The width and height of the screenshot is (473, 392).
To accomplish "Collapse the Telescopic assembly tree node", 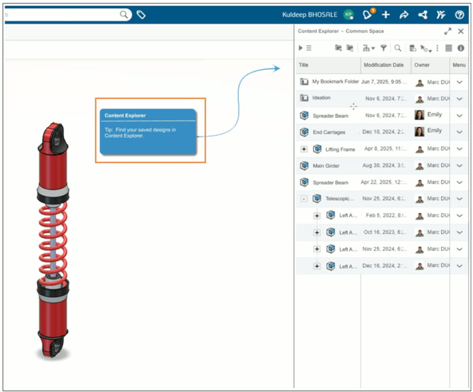I will [303, 199].
